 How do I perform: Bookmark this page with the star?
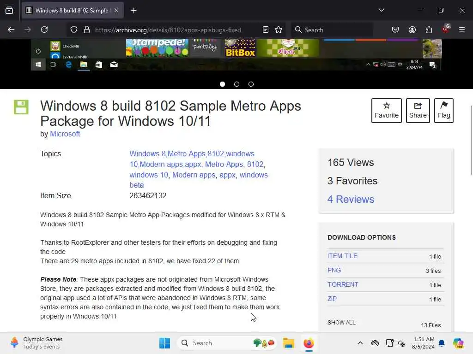tap(279, 29)
